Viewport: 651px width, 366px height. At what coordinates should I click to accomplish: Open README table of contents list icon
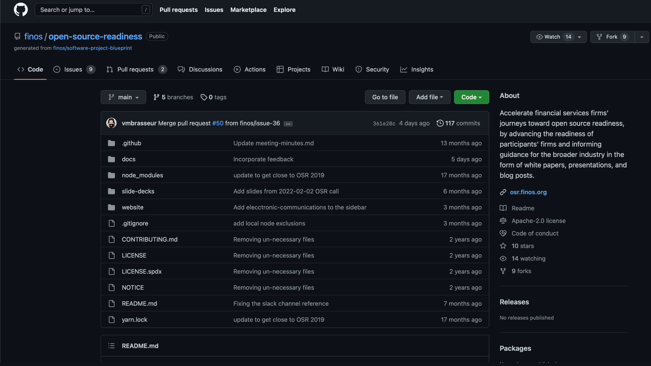point(111,346)
